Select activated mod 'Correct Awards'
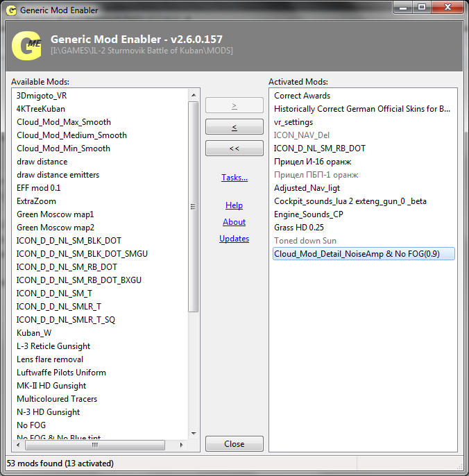Image resolution: width=469 pixels, height=476 pixels. tap(302, 96)
